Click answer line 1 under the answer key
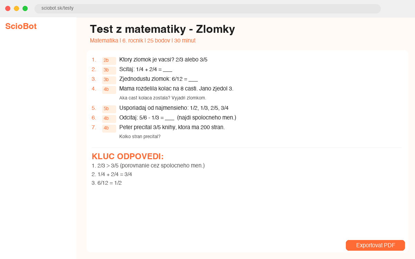The image size is (415, 259). (148, 165)
